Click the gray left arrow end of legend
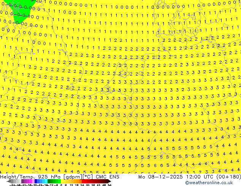 tap(9, 181)
